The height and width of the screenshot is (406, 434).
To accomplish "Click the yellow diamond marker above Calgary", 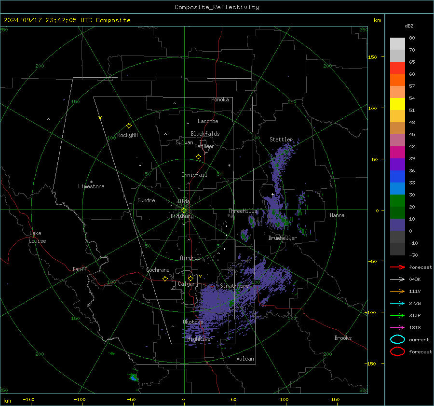I will pos(190,278).
